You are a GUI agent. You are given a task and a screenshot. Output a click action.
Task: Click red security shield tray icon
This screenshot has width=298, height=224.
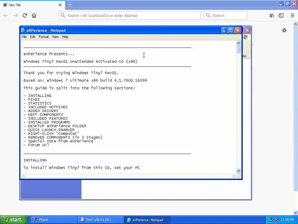coord(276,220)
